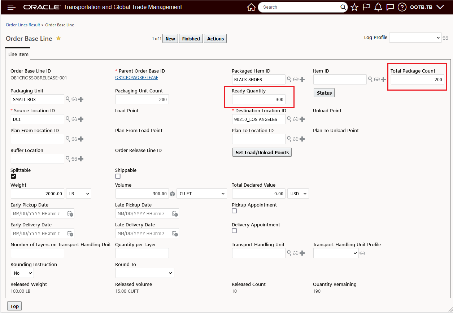Add a new Destination Location
This screenshot has height=313, width=453.
(x=302, y=119)
